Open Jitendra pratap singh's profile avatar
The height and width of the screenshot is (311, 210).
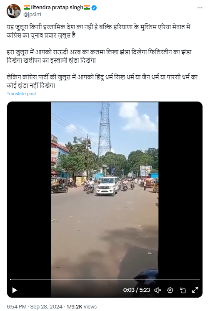tap(14, 11)
